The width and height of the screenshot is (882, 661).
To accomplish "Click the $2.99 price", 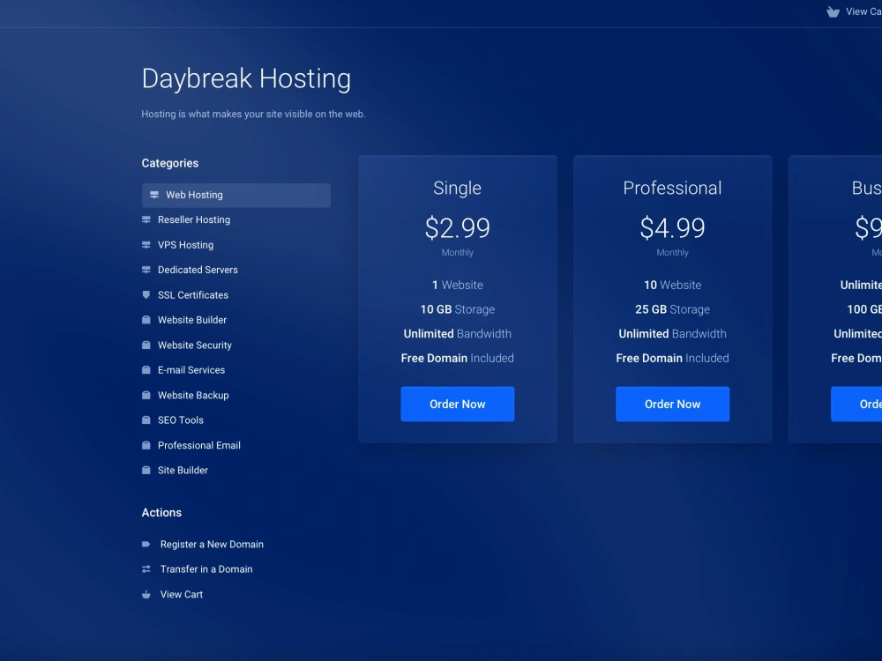I will click(x=457, y=227).
